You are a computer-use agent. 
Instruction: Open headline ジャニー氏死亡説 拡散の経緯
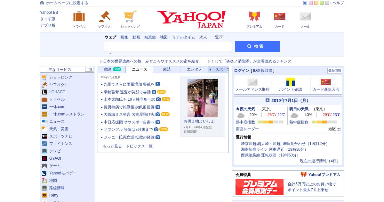[129, 137]
